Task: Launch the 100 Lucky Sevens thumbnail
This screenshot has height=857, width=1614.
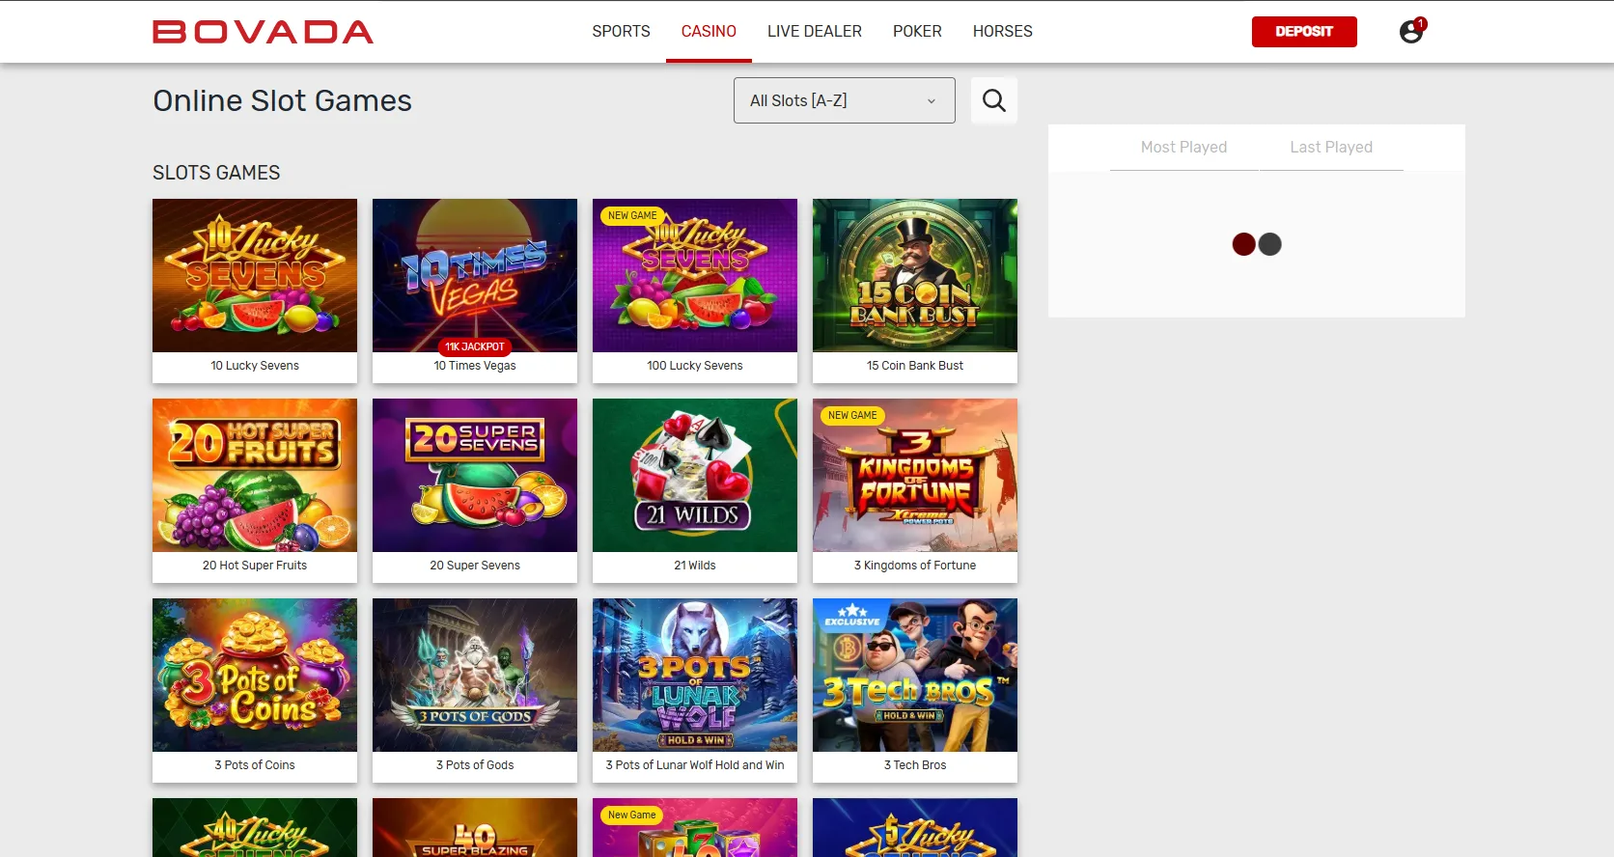Action: 695,275
